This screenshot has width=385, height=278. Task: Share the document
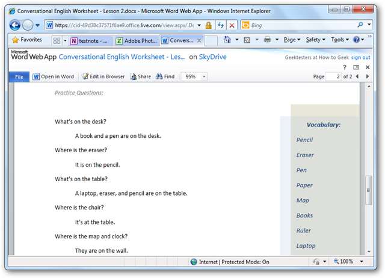click(x=141, y=77)
